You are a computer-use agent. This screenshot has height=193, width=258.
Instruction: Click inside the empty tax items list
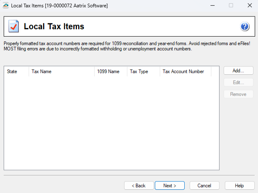(111, 123)
